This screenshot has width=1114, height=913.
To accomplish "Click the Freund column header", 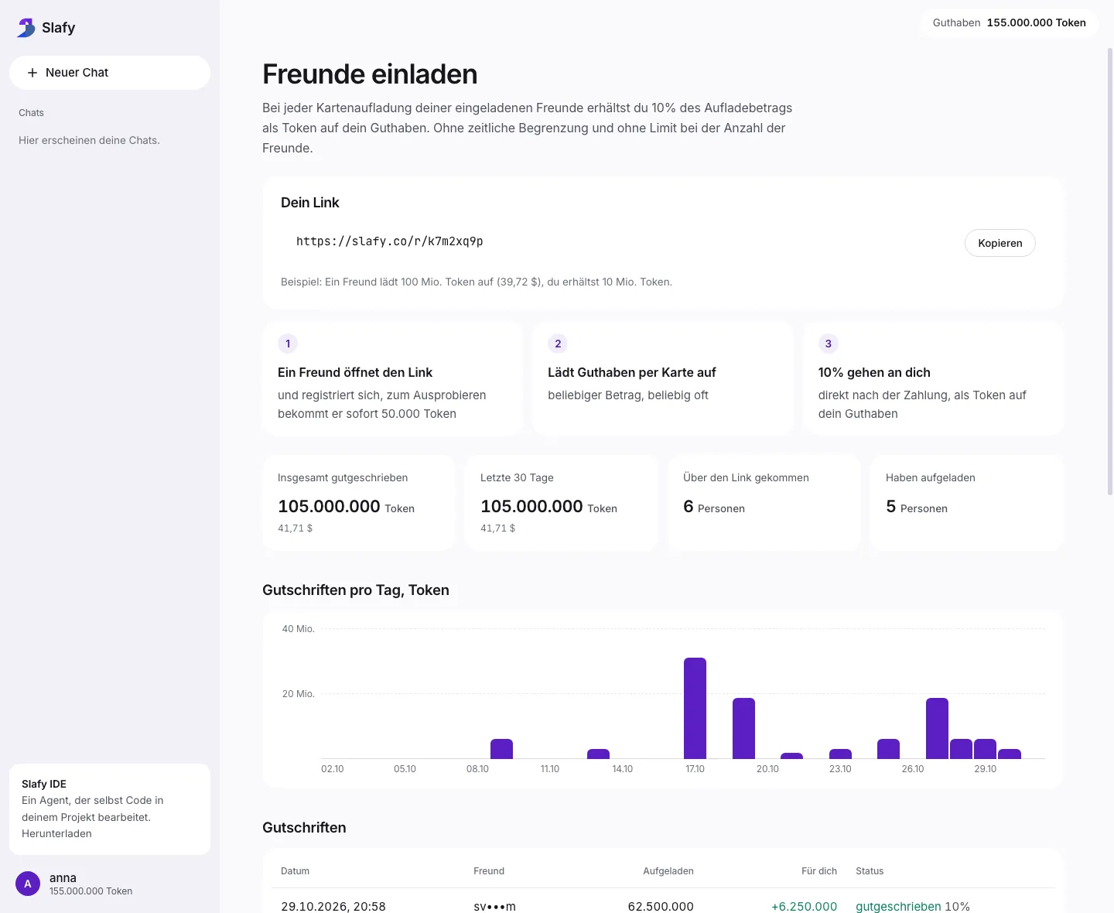I will (x=489, y=871).
